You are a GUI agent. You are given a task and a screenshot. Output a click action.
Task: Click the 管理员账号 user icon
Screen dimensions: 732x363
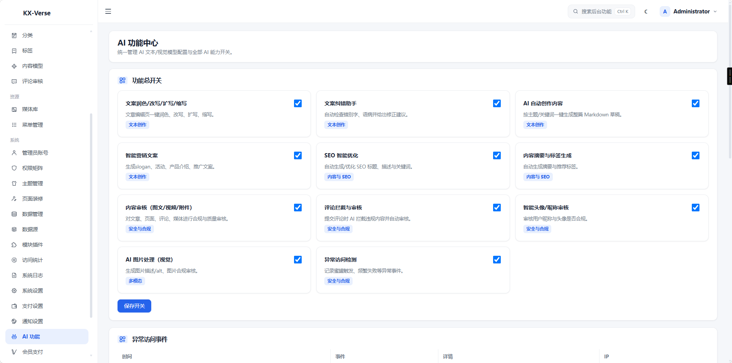tap(14, 153)
